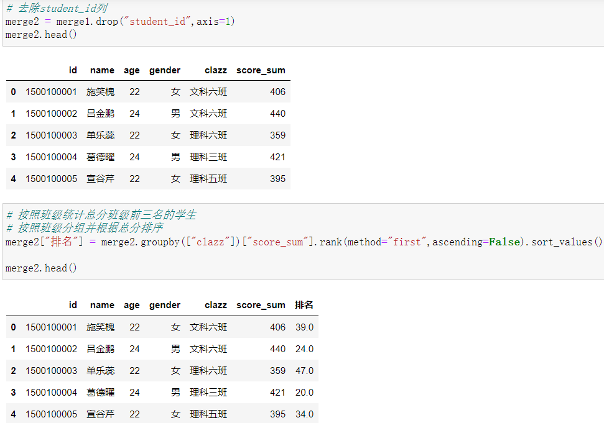The image size is (604, 423).
Task: Click name header in the table without 排名
Action: coord(102,70)
